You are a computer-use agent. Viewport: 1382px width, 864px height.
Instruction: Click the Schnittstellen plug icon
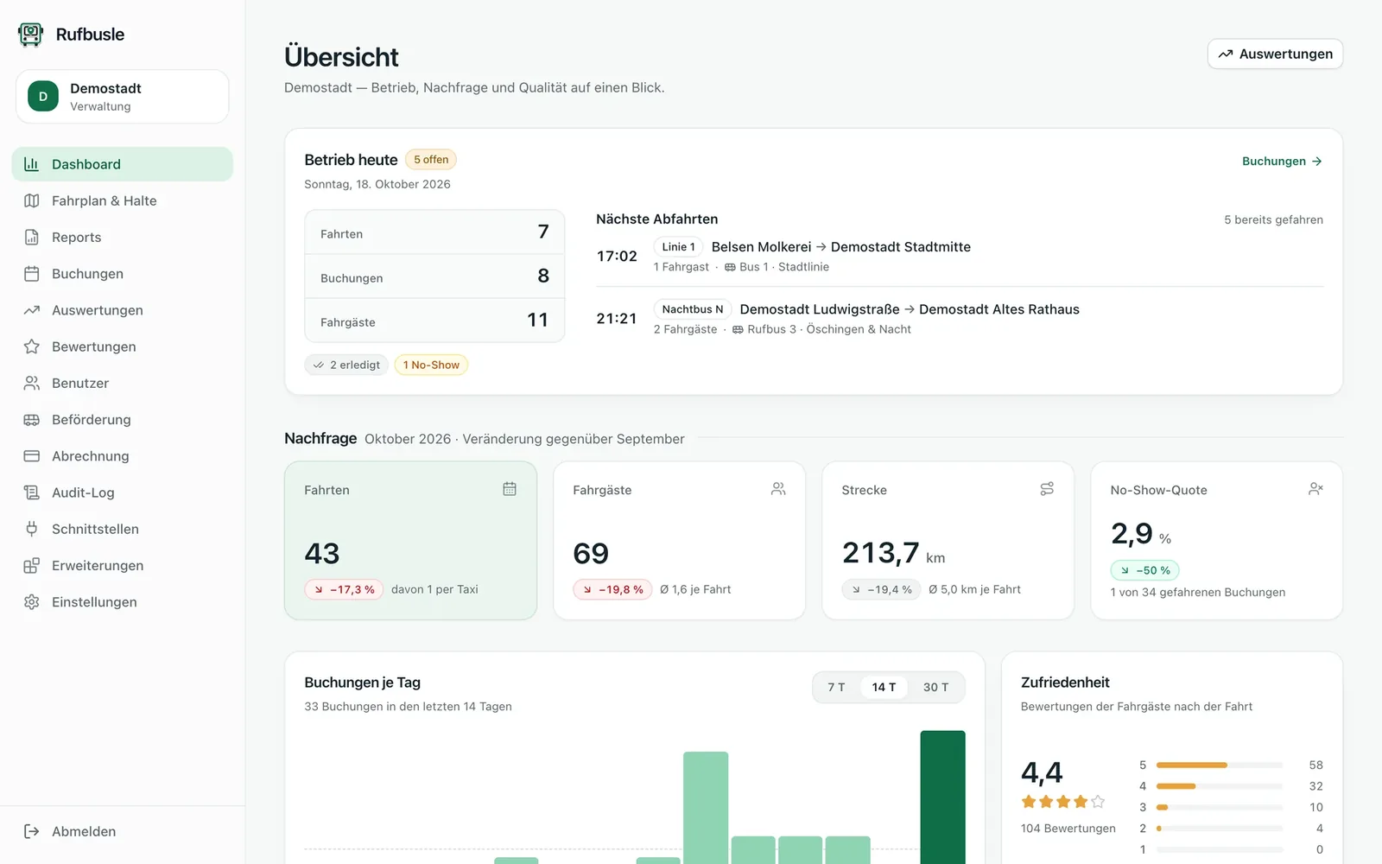tap(32, 529)
